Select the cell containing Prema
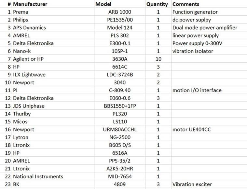247x189 pixels. click(53, 12)
